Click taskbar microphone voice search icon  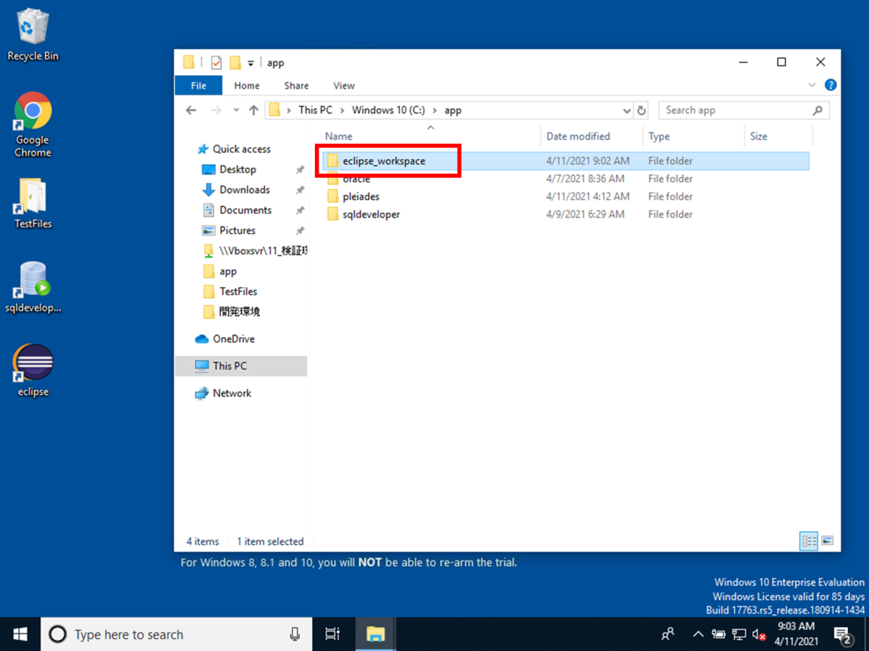295,634
